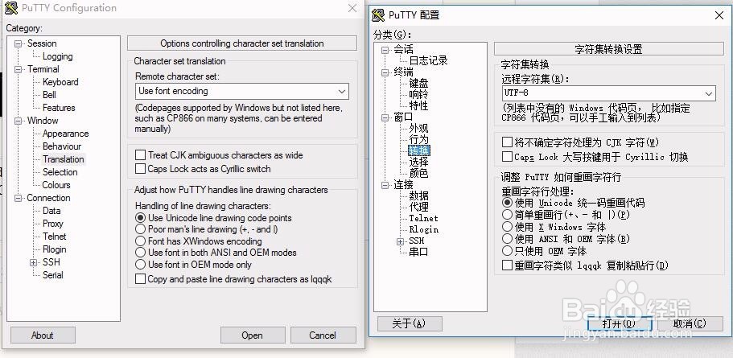Select 使用 X Windows 字体 radio
This screenshot has height=358, width=733.
pos(507,227)
